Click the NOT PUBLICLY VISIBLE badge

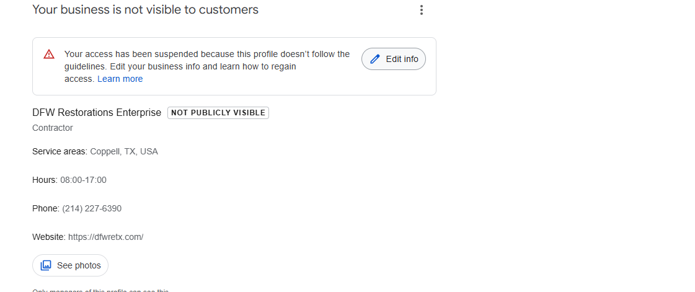pyautogui.click(x=218, y=113)
